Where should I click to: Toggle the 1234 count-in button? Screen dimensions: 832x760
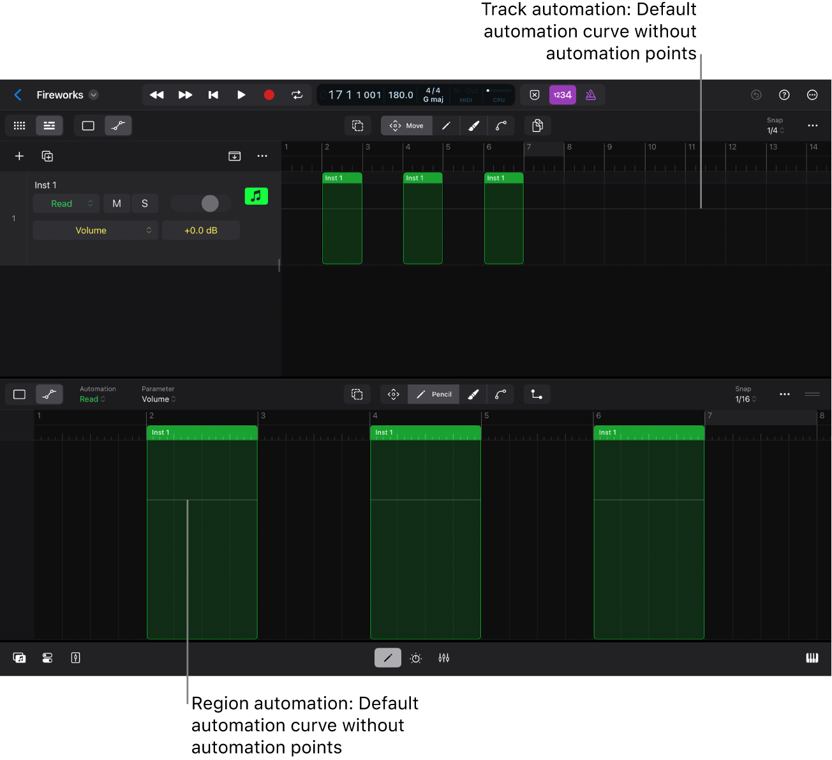tap(562, 95)
